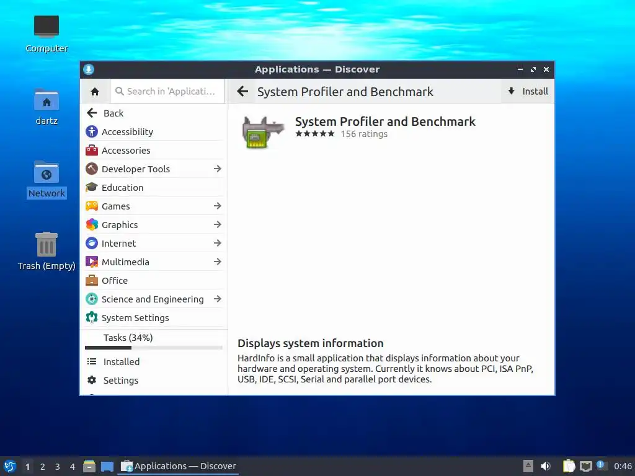Click the Applications — Discover taskbar button

click(x=178, y=466)
